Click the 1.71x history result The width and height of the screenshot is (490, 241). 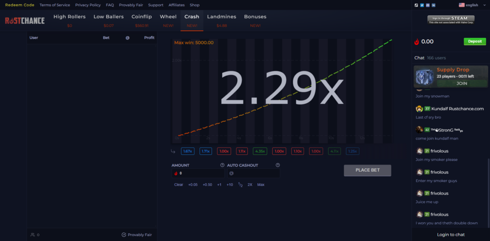[x=206, y=151]
